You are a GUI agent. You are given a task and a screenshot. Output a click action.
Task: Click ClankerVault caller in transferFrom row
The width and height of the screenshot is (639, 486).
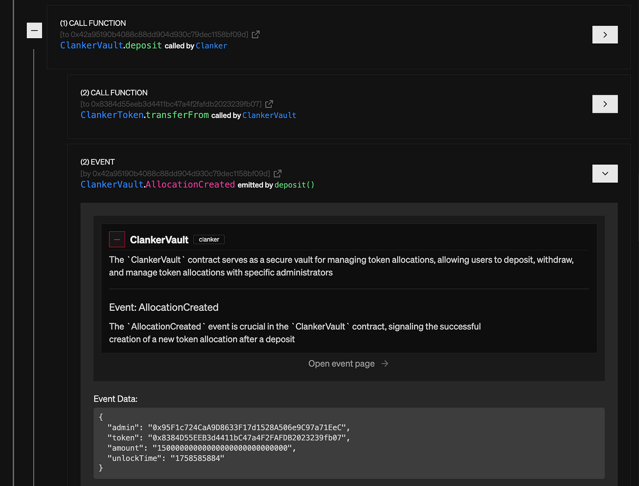click(269, 115)
